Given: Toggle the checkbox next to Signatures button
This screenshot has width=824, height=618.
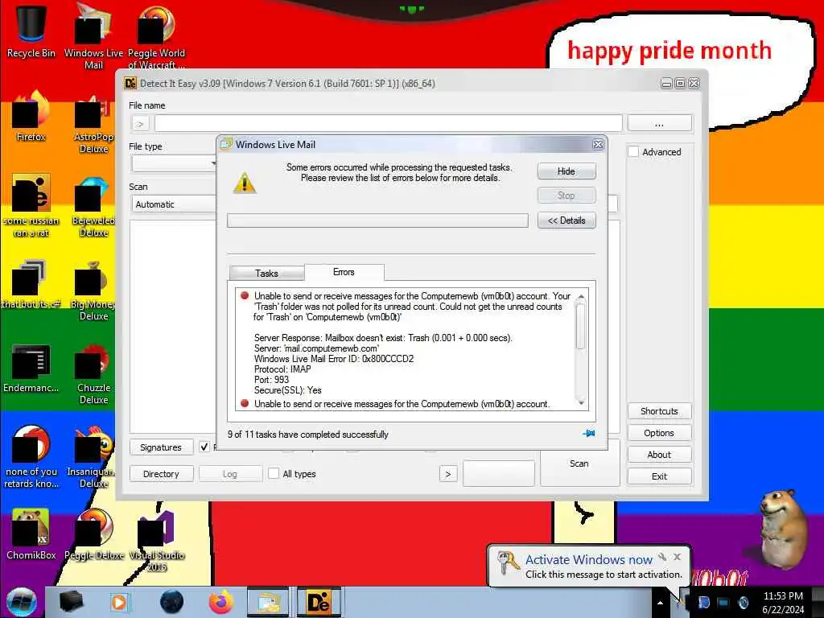Looking at the screenshot, I should [204, 447].
